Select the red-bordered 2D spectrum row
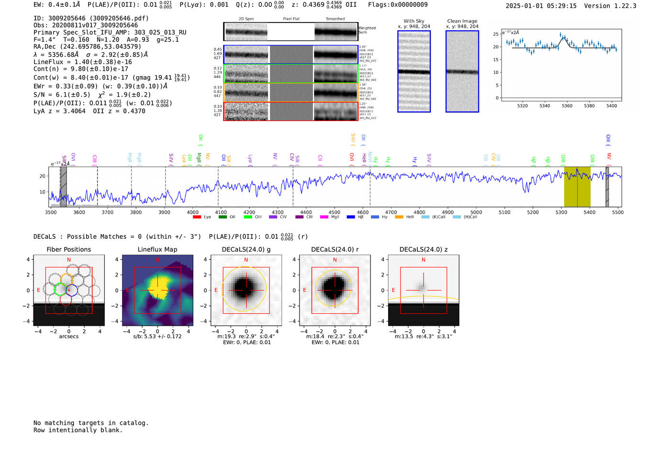The height and width of the screenshot is (456, 670). tap(291, 111)
